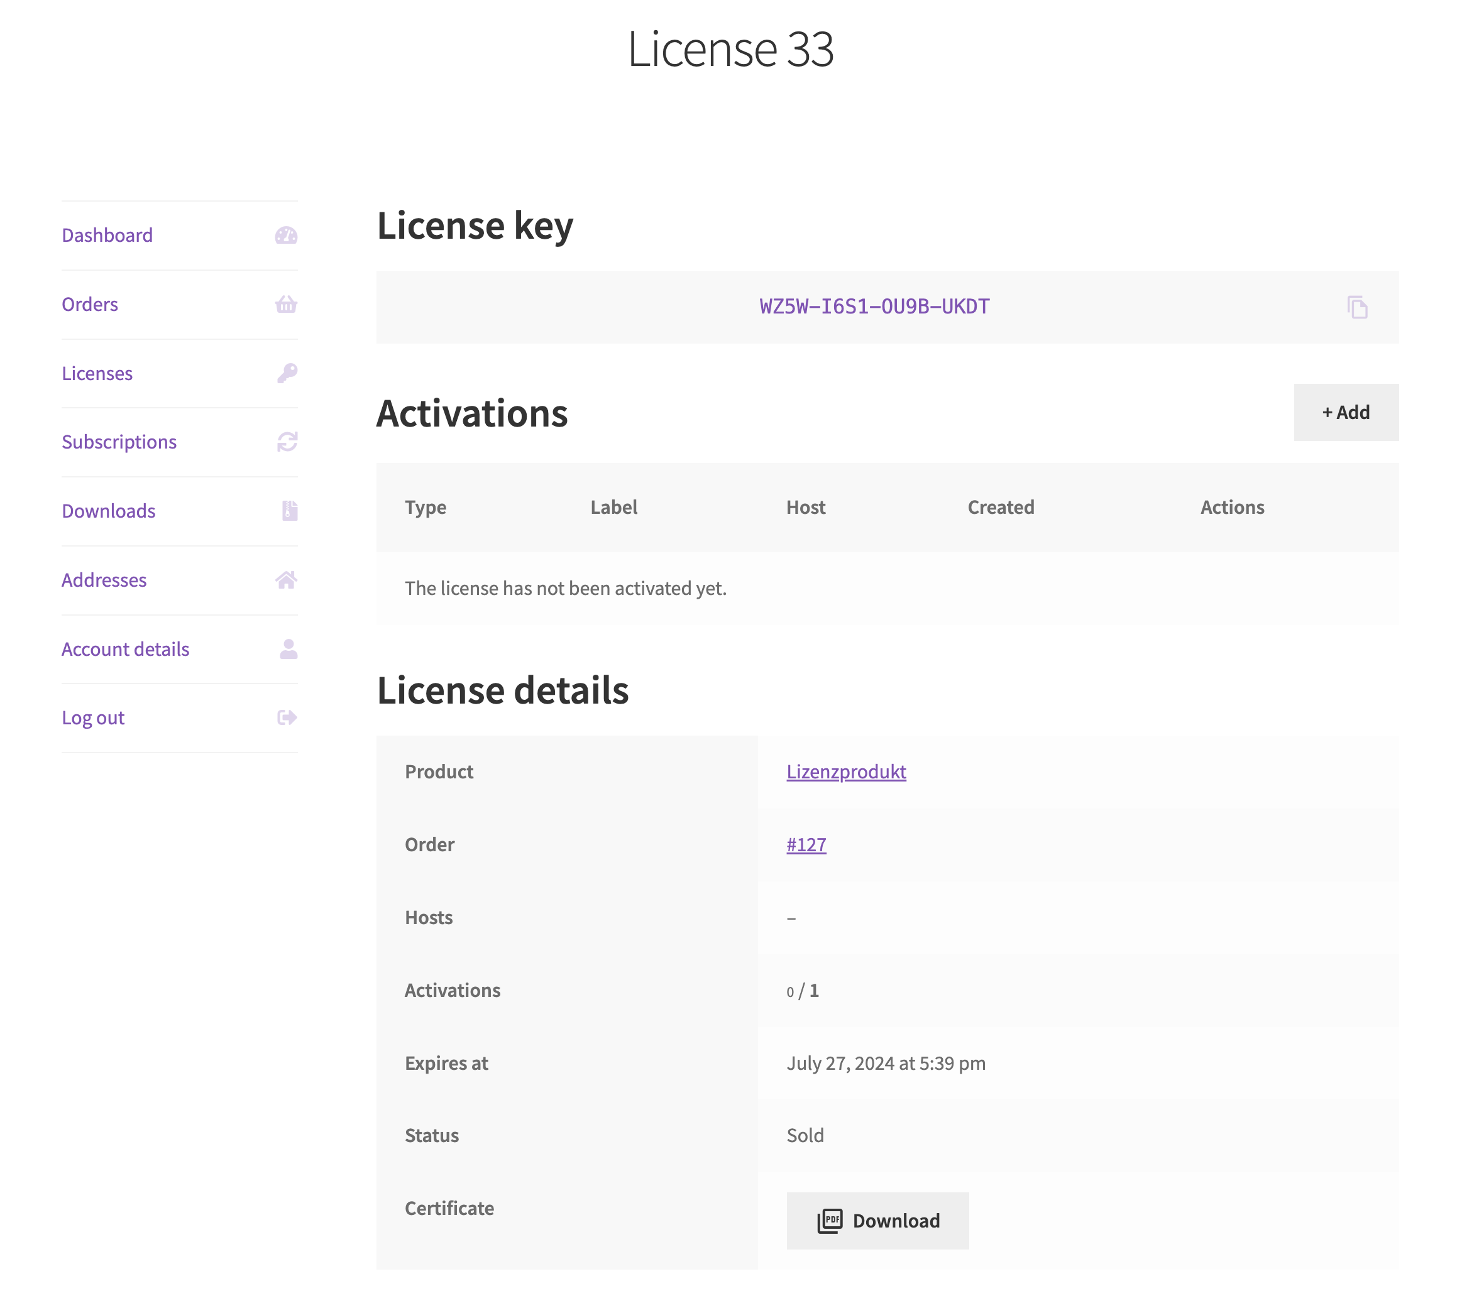Click the Status row label

[431, 1135]
